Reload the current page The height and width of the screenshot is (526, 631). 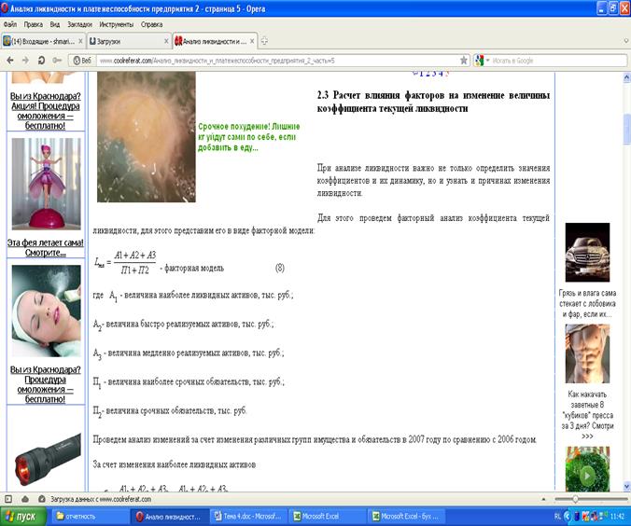pos(41,61)
